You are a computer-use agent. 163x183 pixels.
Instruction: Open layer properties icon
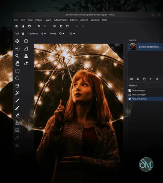[x=157, y=79]
